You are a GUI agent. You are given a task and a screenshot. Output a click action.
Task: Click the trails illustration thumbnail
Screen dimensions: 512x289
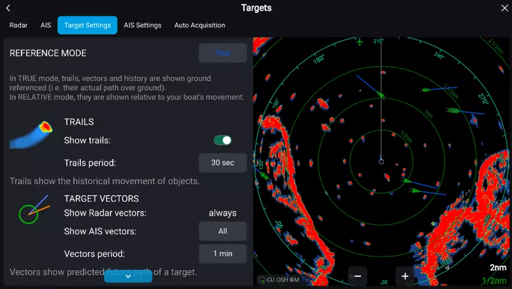click(31, 135)
